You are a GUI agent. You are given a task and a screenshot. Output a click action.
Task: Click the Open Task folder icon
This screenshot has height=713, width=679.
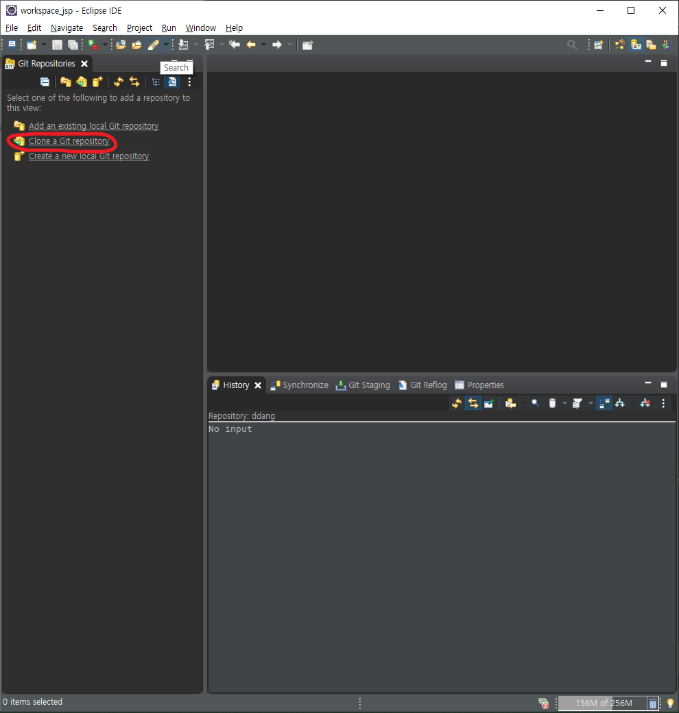pos(136,45)
